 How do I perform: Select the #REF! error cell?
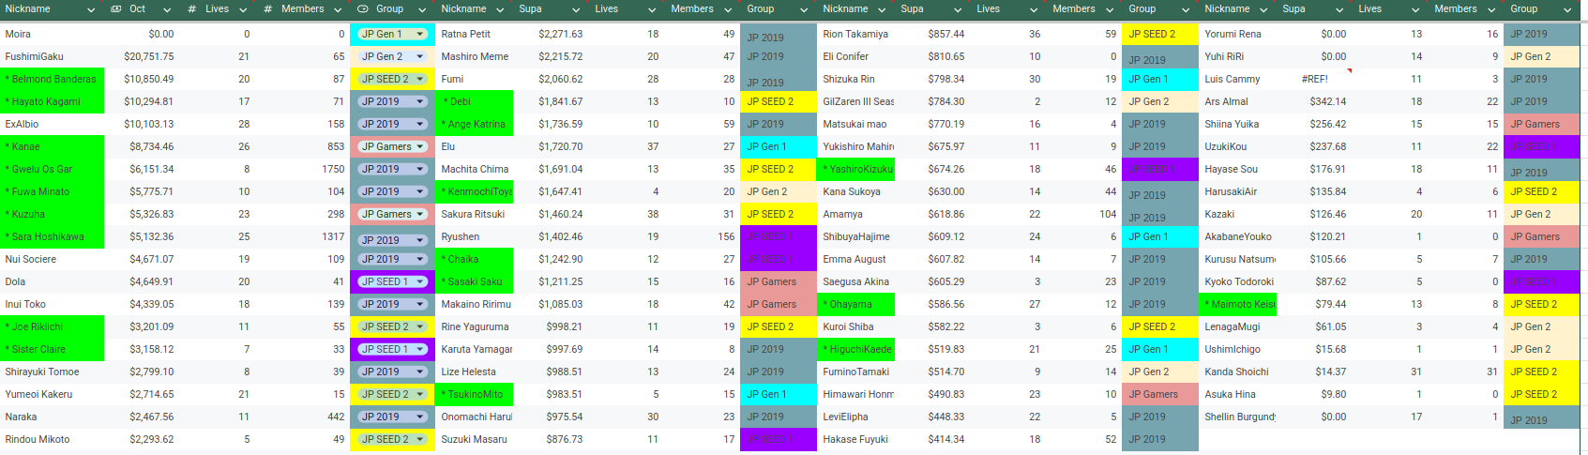(x=1314, y=79)
